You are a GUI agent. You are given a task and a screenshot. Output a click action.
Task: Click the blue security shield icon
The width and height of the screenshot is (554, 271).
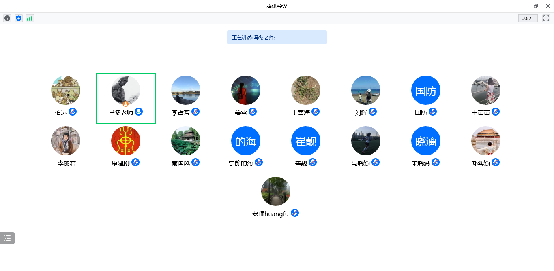18,18
